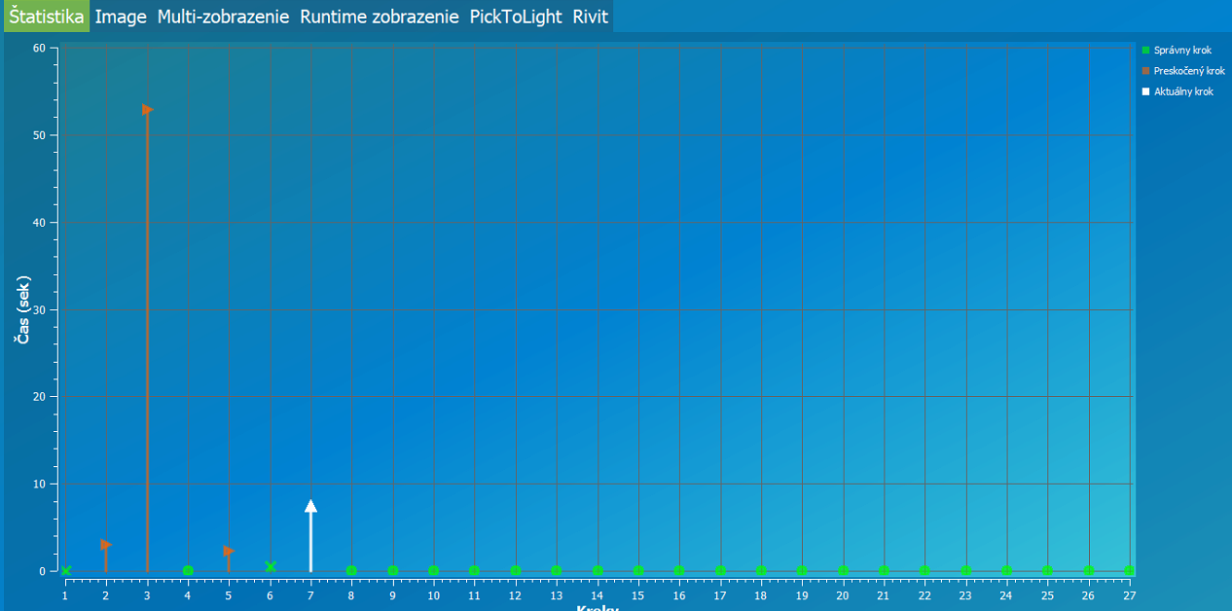Click the green marker at step 17
Image resolution: width=1232 pixels, height=611 pixels.
[x=720, y=571]
